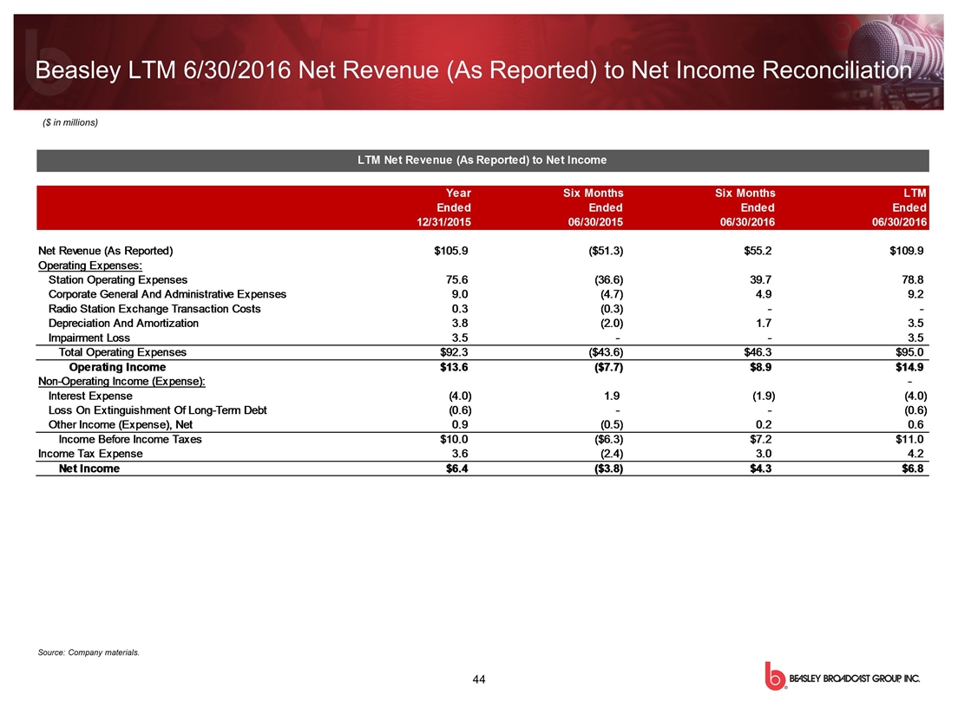Image resolution: width=958 pixels, height=708 pixels.
Task: Click the page number 44
Action: click(478, 678)
